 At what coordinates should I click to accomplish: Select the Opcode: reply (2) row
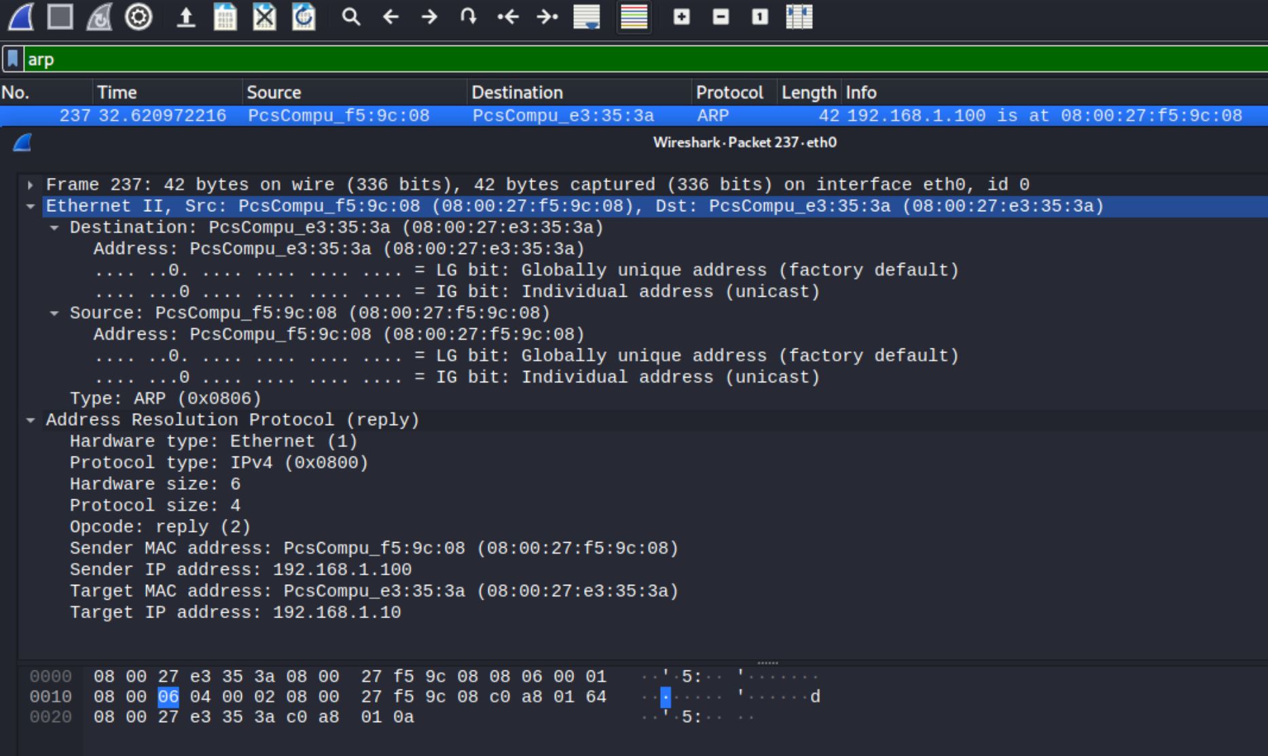(160, 527)
